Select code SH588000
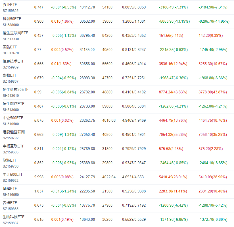Screen dimensions: 234x227 11,25
